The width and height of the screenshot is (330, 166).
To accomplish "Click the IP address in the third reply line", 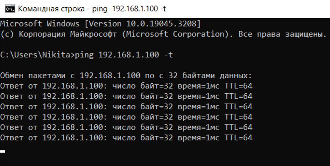I will (x=72, y=107).
